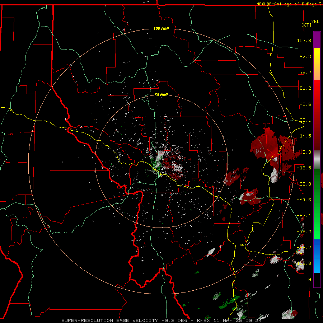Click the -47.6 scale value
Viewport: 323px width, 323px height.
(304, 200)
